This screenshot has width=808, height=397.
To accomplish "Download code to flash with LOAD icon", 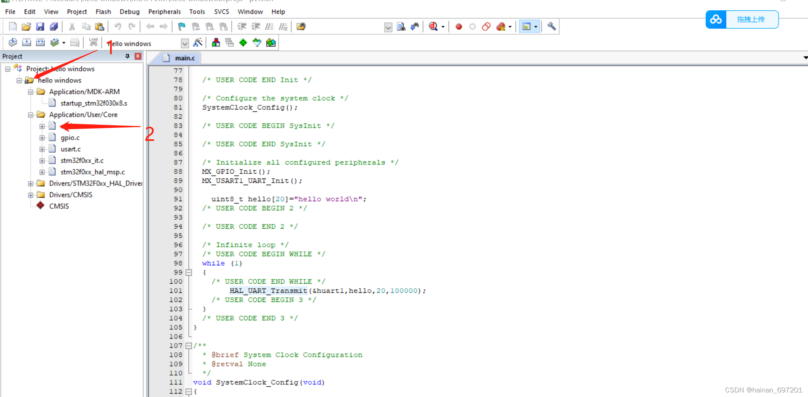I will (93, 42).
